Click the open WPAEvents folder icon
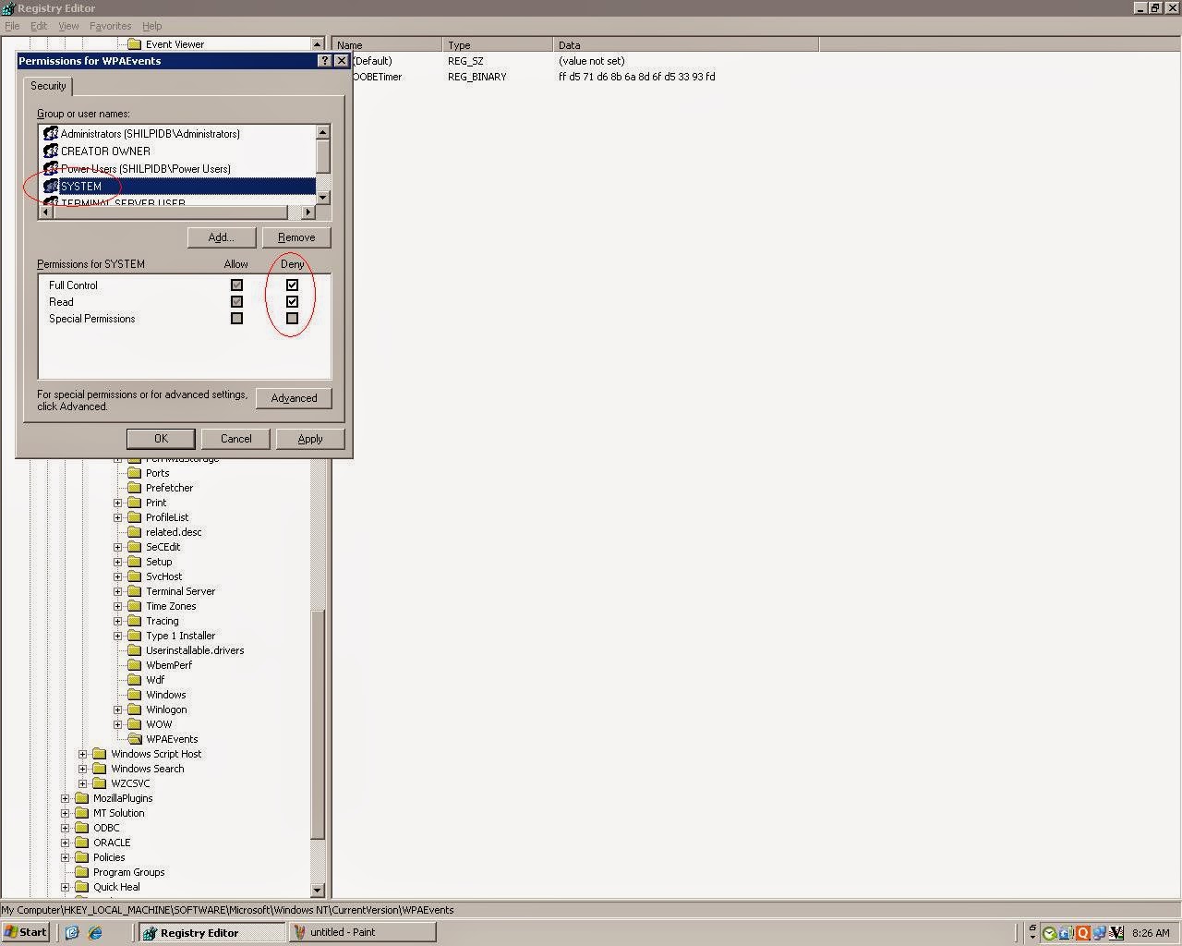1182x946 pixels. tap(134, 739)
